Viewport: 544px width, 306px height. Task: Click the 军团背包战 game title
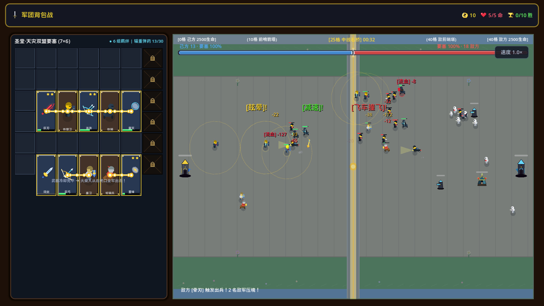pyautogui.click(x=37, y=15)
